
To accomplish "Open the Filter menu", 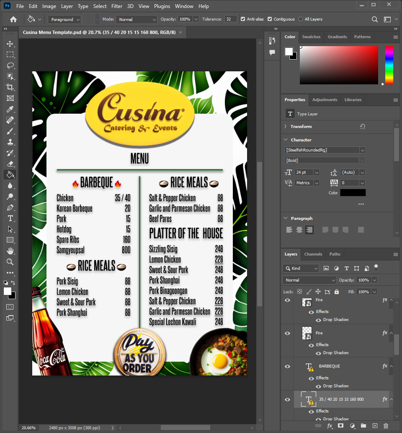I will coord(116,6).
